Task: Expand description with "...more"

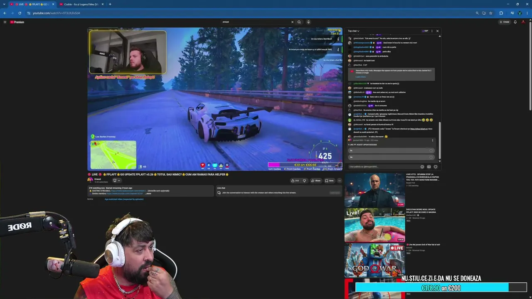Action: (148, 194)
